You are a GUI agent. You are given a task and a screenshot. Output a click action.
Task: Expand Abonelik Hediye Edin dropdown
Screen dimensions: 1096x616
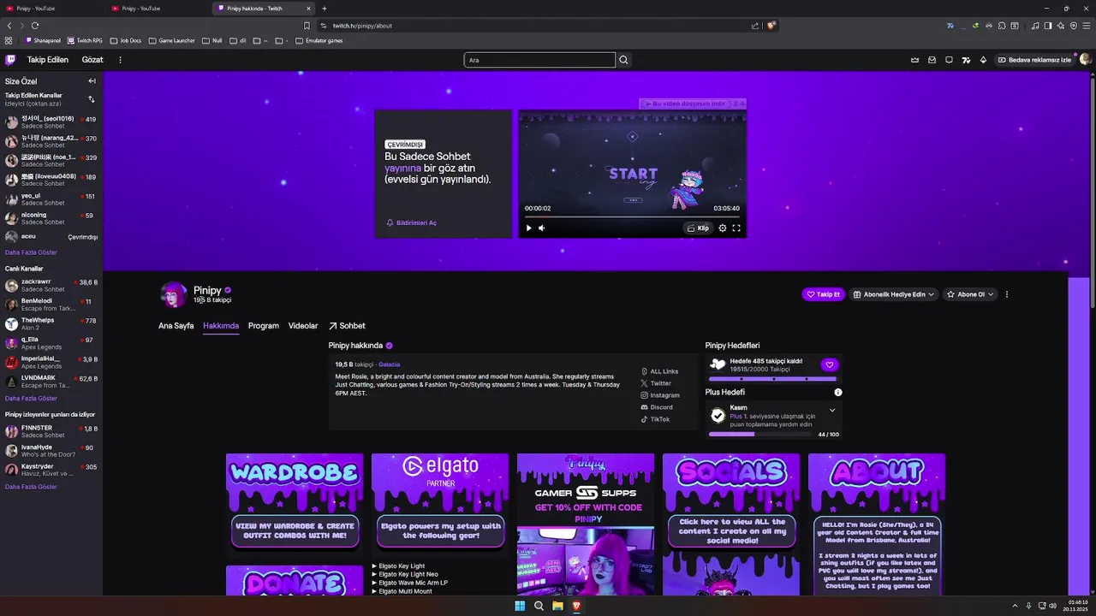[895, 294]
